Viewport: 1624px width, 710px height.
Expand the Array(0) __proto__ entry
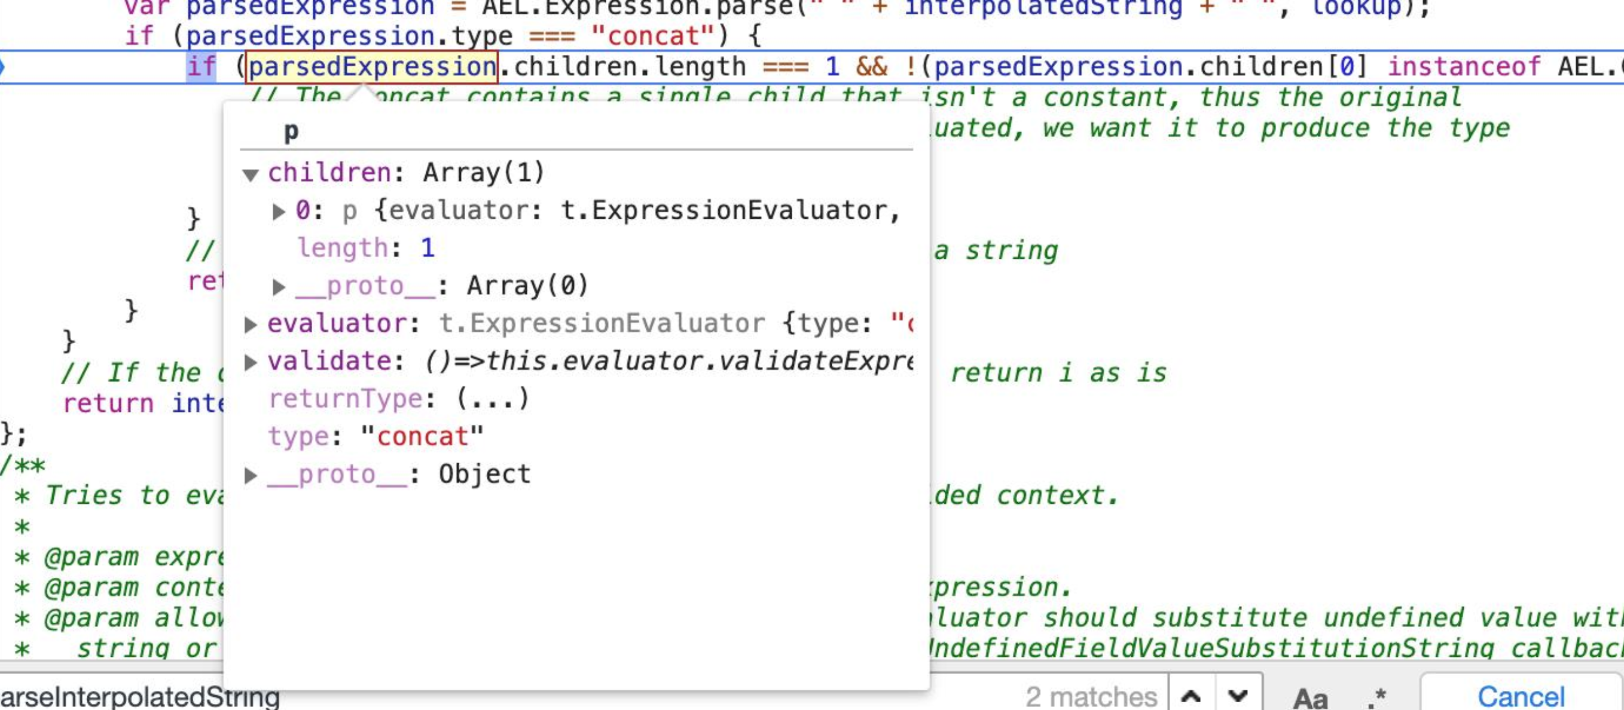tap(279, 287)
